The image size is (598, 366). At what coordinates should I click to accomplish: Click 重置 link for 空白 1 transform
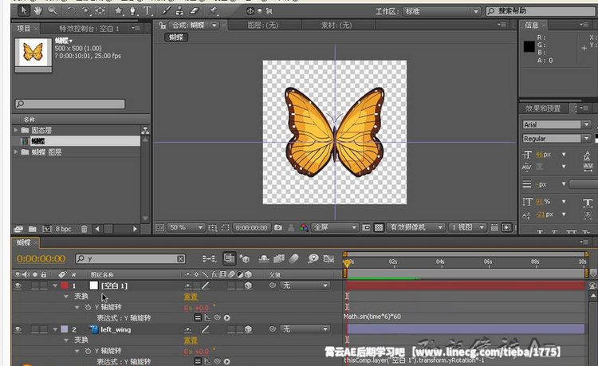point(191,297)
